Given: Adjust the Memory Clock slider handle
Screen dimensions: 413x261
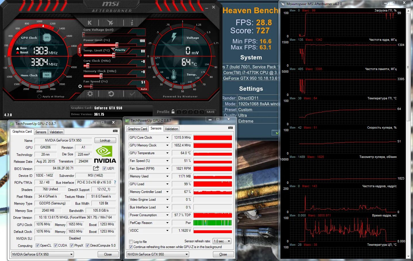Looking at the screenshot, I should pyautogui.click(x=101, y=76).
